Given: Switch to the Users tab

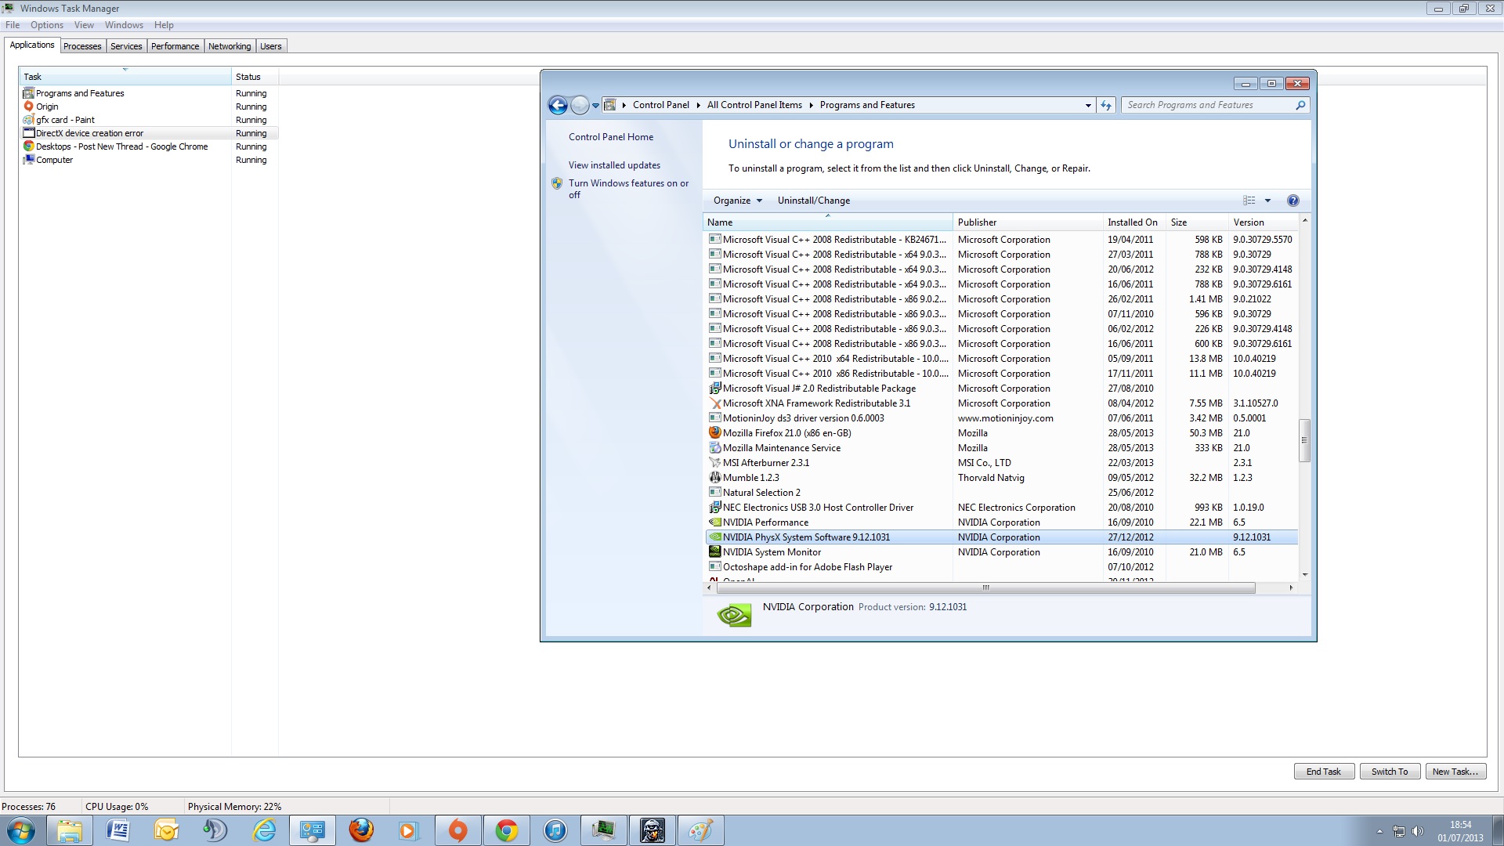Looking at the screenshot, I should click(x=271, y=46).
